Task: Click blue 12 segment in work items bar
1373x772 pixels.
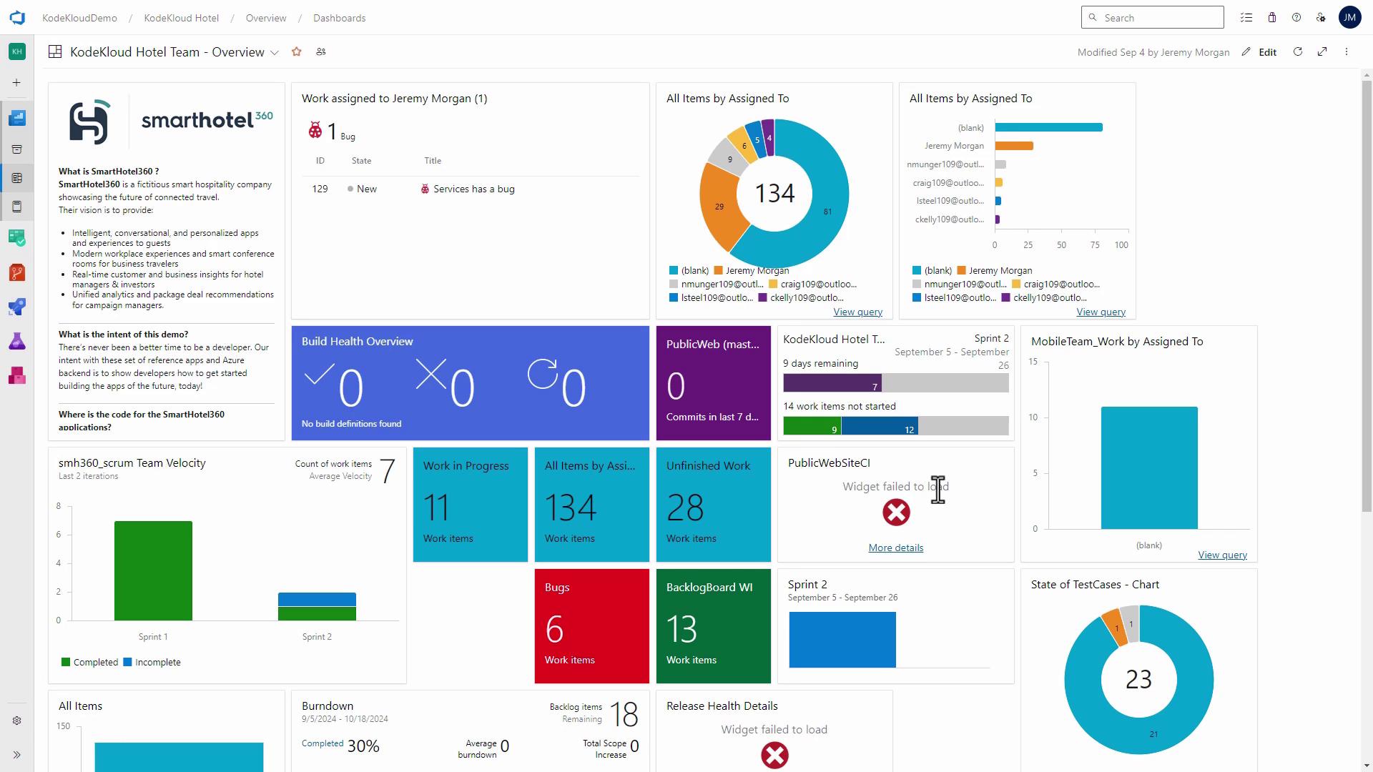Action: coord(880,427)
